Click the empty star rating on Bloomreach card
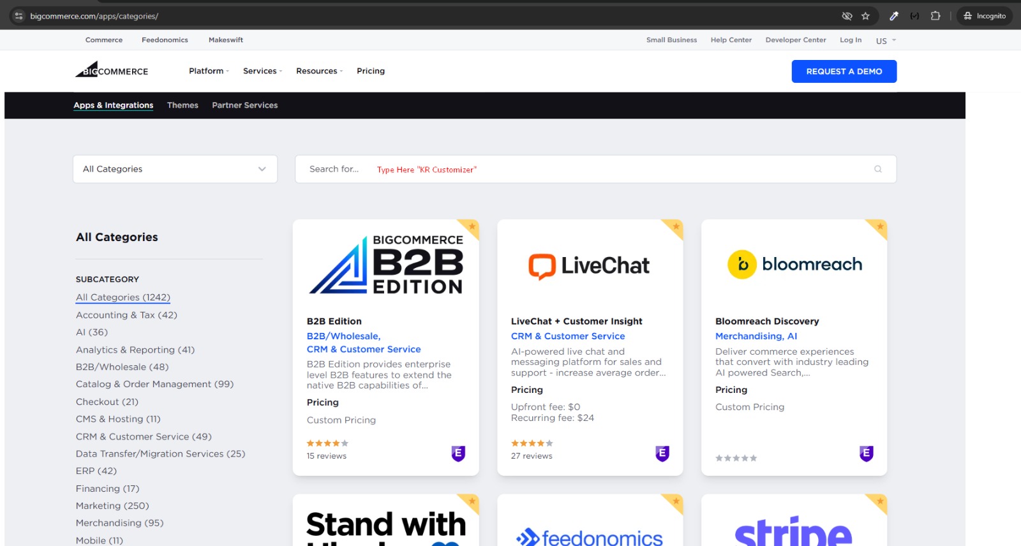 pyautogui.click(x=736, y=458)
